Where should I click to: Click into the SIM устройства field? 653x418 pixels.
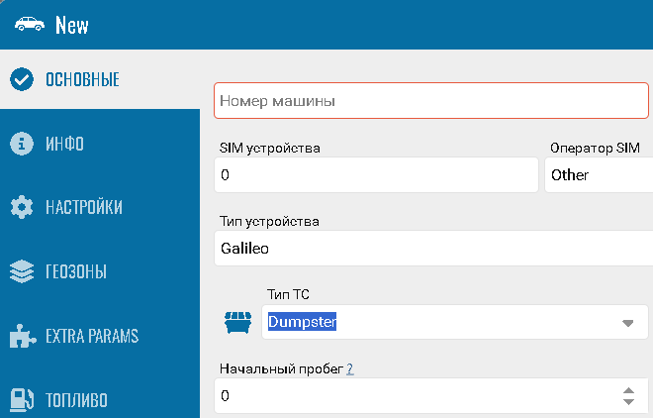tap(376, 175)
